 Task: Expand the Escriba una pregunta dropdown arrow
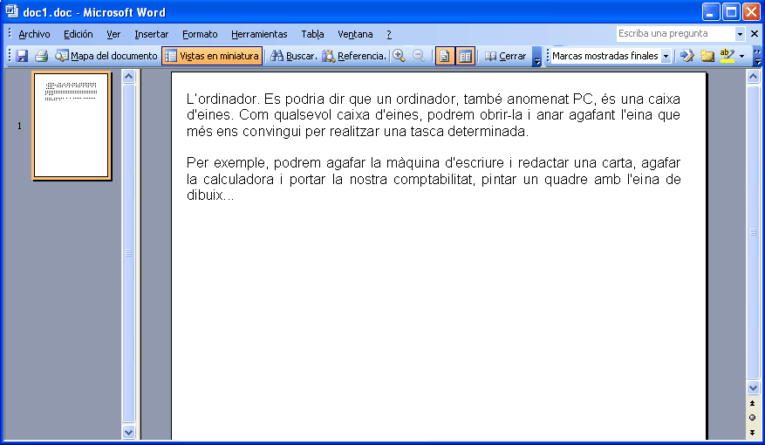[x=741, y=34]
